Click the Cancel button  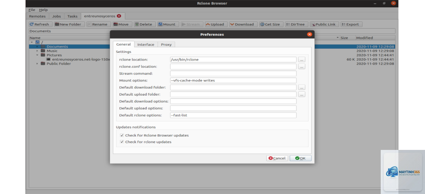tap(277, 158)
